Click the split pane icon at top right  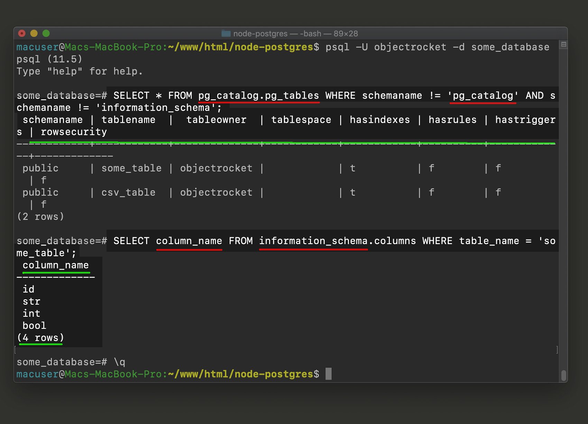563,45
